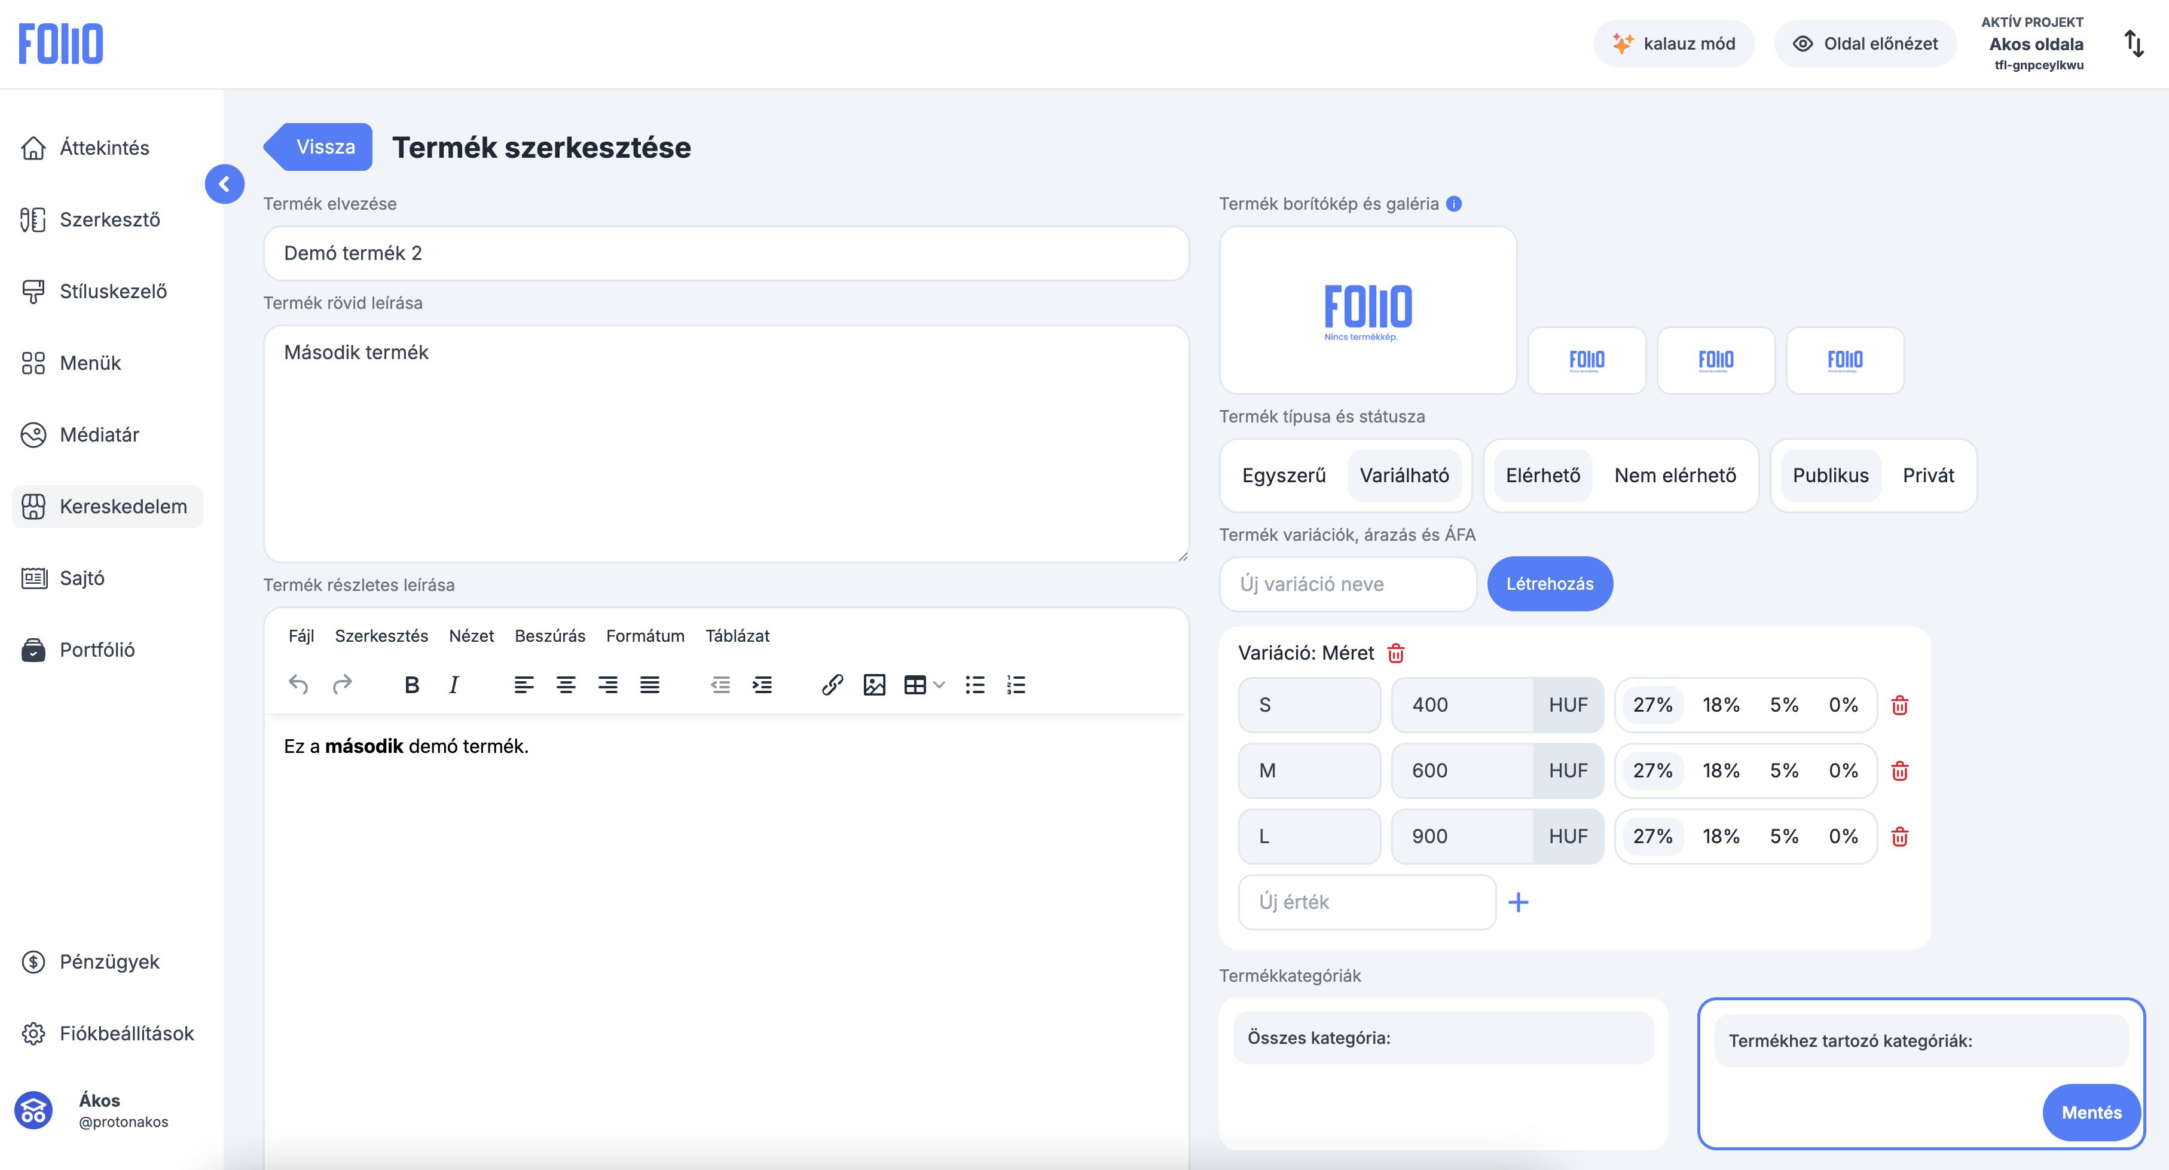Collapse the sidebar with the chevron button
This screenshot has width=2169, height=1170.
pos(224,184)
